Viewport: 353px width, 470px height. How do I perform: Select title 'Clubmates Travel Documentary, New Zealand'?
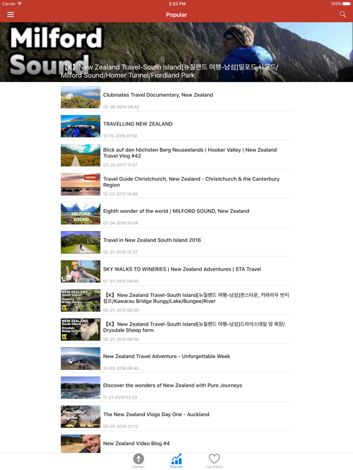coord(158,95)
